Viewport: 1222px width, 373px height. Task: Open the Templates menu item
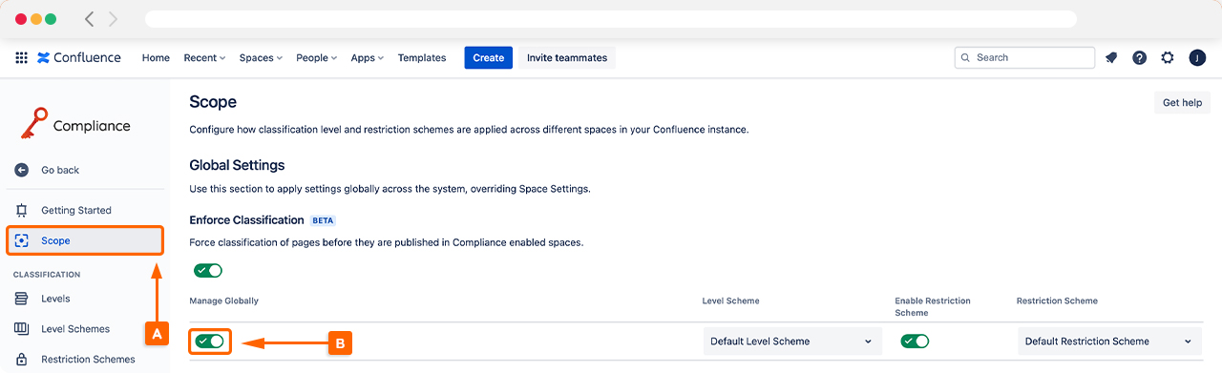click(x=422, y=57)
